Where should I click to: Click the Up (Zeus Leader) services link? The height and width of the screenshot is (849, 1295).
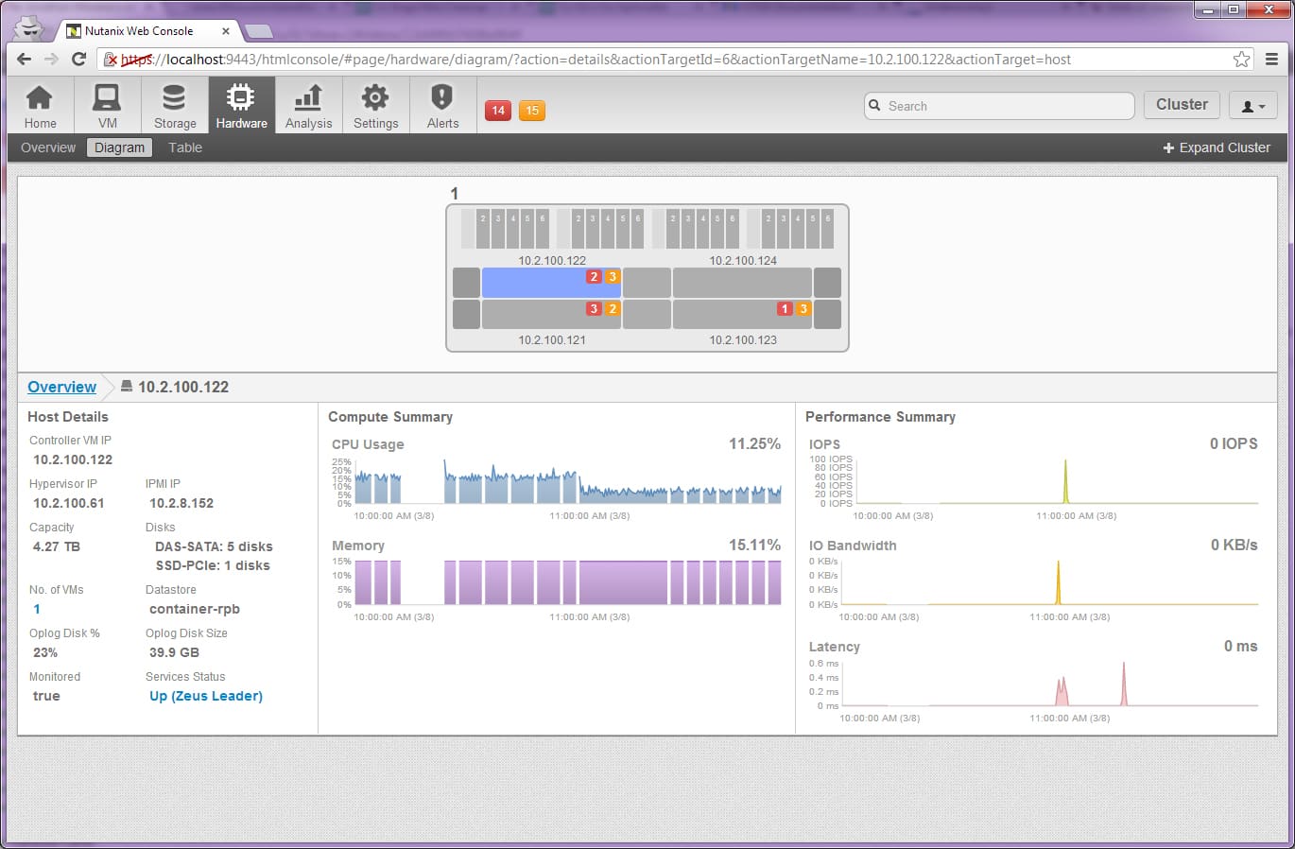pyautogui.click(x=206, y=696)
